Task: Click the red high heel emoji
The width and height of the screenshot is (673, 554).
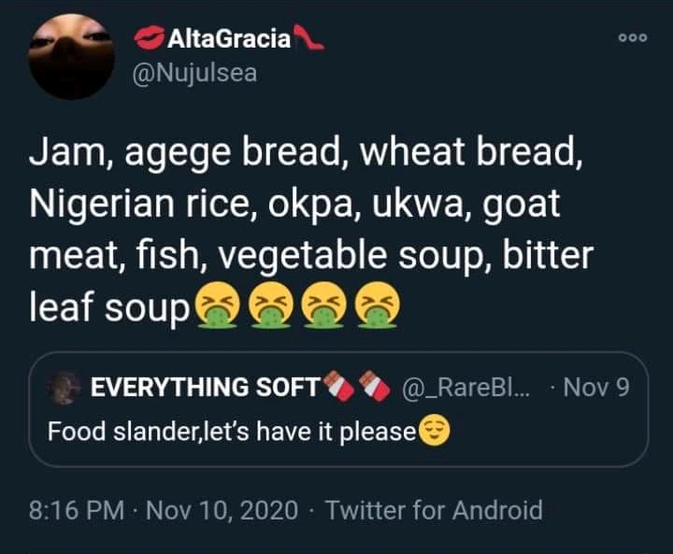Action: (x=309, y=39)
